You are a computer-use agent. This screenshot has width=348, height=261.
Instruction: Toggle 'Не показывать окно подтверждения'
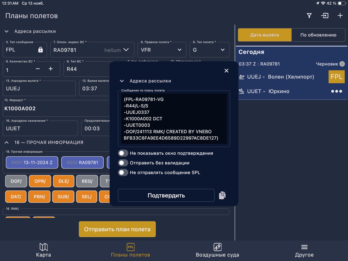tap(123, 153)
